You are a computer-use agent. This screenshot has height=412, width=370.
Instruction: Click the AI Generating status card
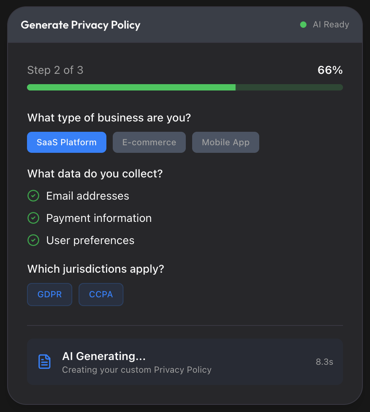click(x=185, y=362)
